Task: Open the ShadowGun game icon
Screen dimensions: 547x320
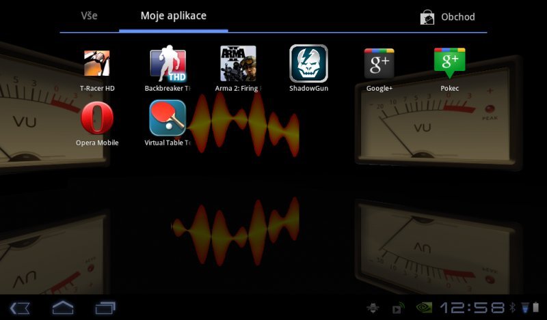Action: [x=308, y=64]
